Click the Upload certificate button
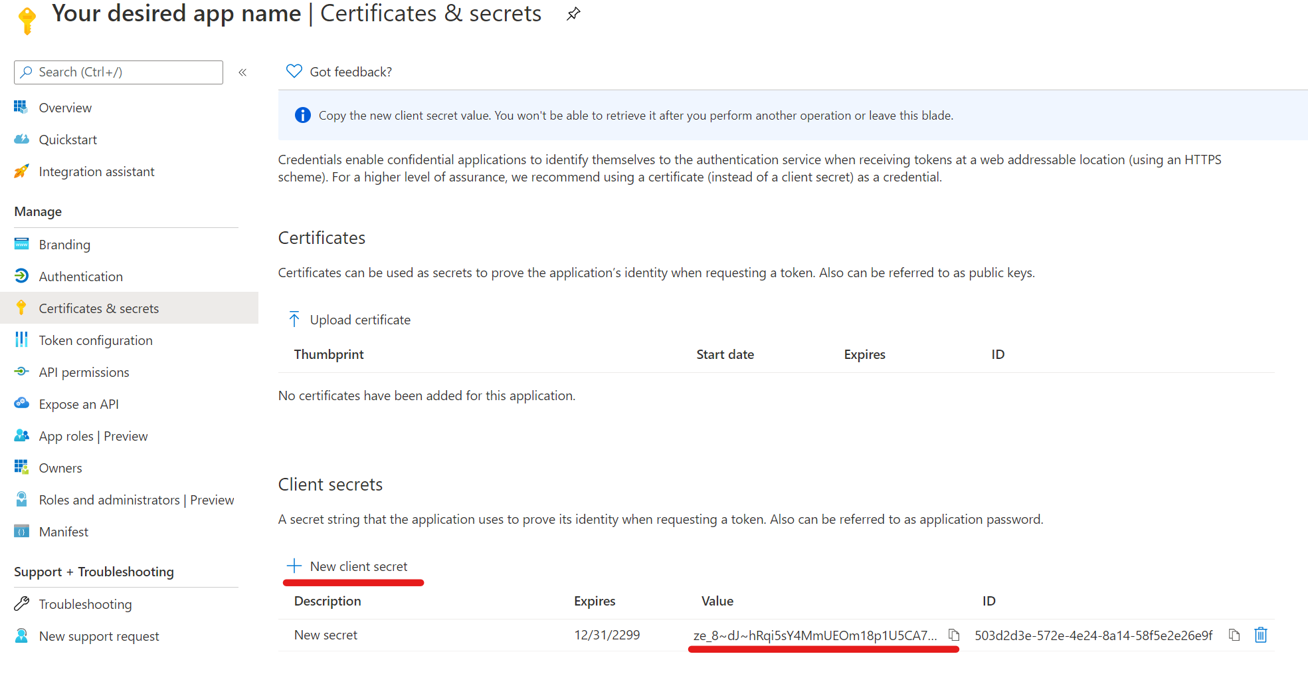The width and height of the screenshot is (1308, 674). 359,320
